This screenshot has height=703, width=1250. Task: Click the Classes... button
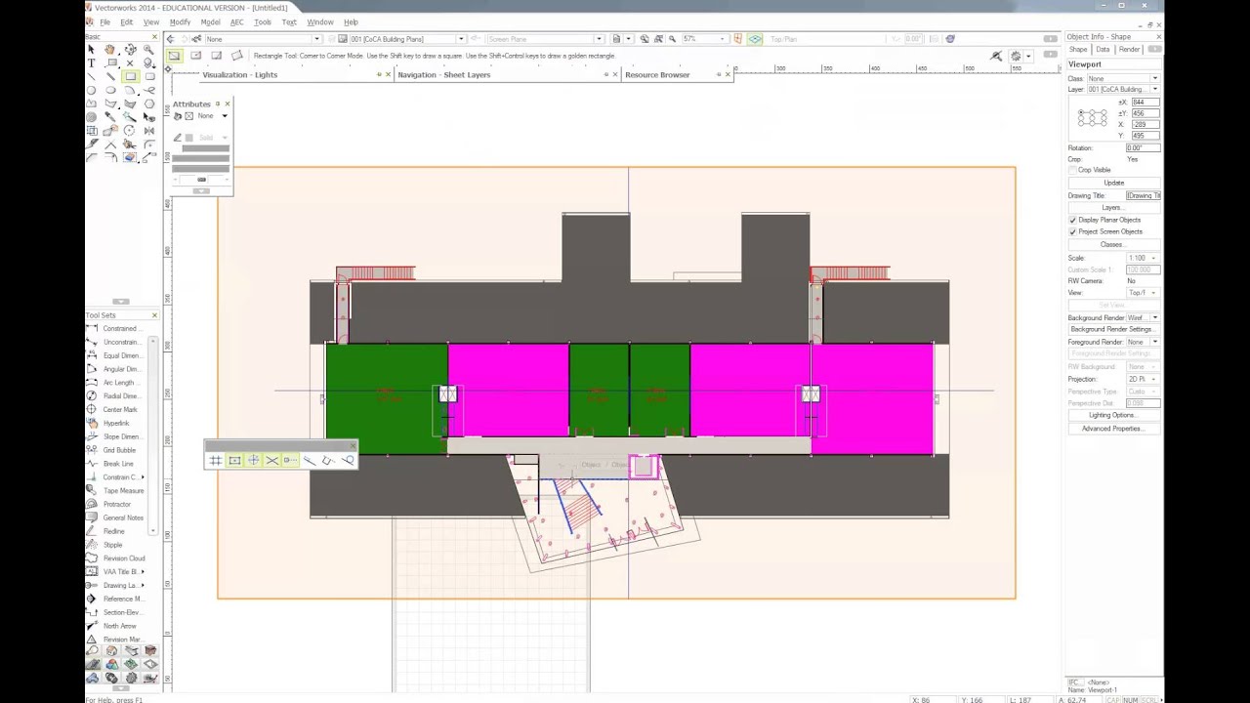coord(1113,244)
